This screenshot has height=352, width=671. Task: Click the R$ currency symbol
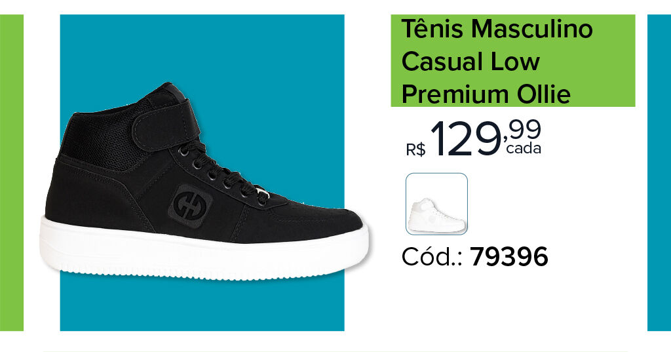tap(415, 150)
